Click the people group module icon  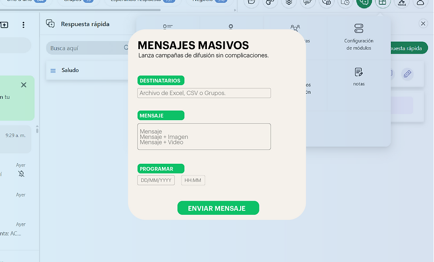pyautogui.click(x=295, y=28)
